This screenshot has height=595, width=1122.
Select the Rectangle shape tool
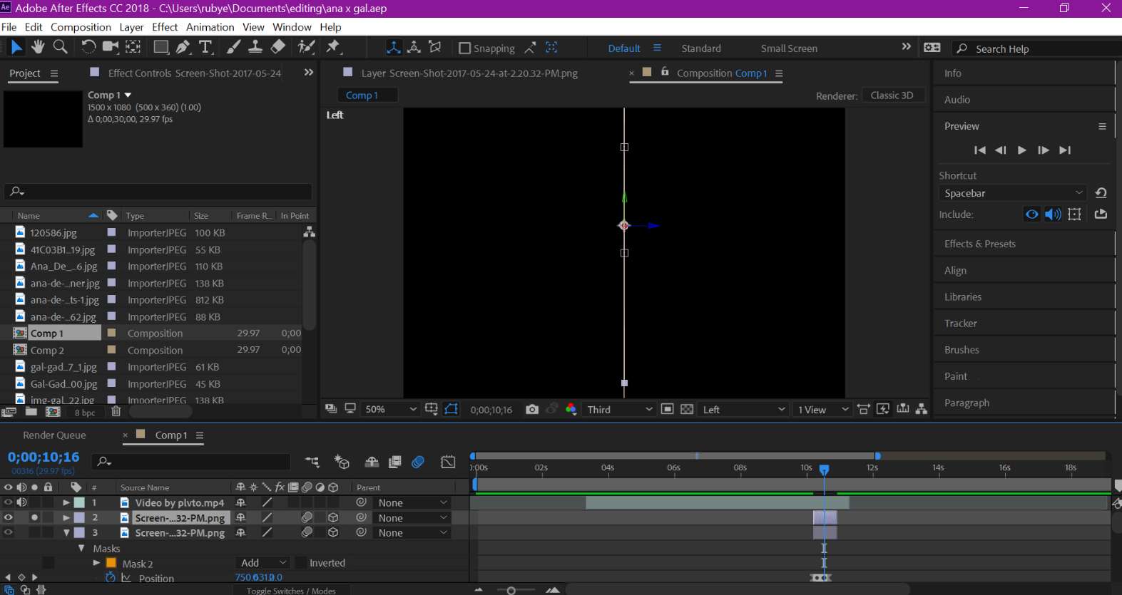[161, 47]
